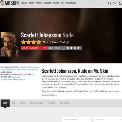
Task: Rate using the fourth user rating star
Action: pyautogui.click(x=78, y=48)
